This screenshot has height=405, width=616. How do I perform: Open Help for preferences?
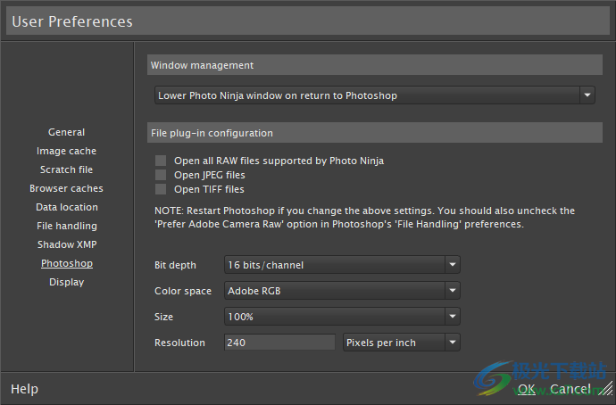(x=24, y=389)
